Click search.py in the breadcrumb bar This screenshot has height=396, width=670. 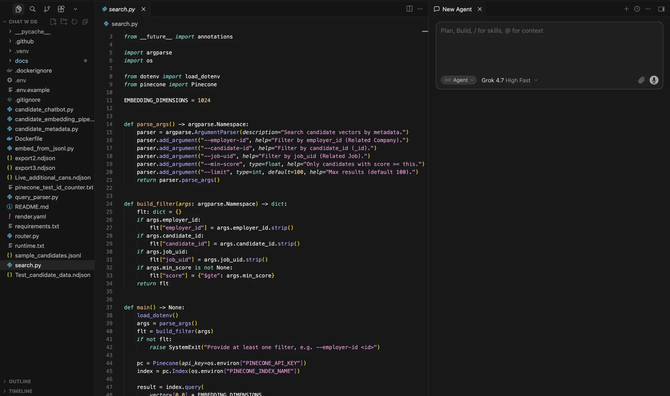[x=124, y=24]
